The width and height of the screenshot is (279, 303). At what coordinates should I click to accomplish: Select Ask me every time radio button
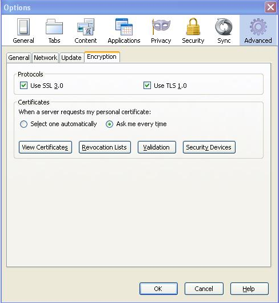[109, 124]
